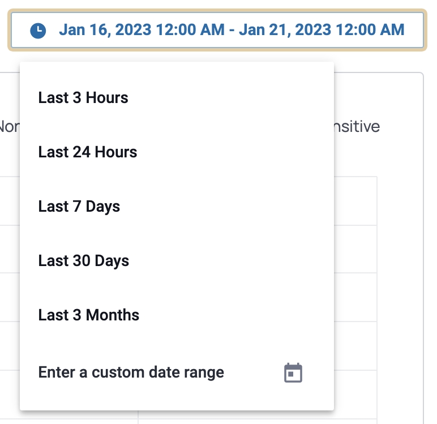The image size is (437, 424).
Task: Click the partially hidden "nsitive" label
Action: pos(357,126)
